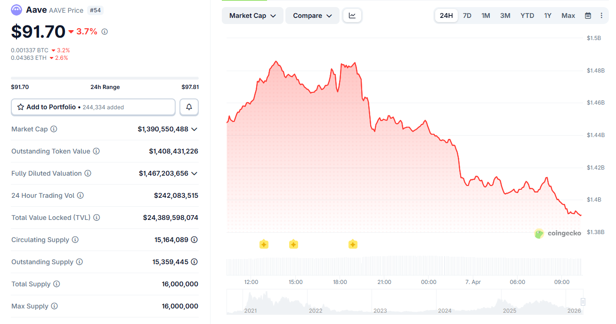Open the Compare dropdown
The image size is (616, 324).
click(x=312, y=15)
